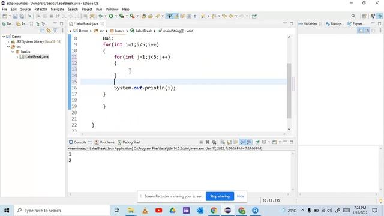Click the filter icon in Package Explorer
Image resolution: width=384 pixels, height=216 pixels.
click(55, 31)
